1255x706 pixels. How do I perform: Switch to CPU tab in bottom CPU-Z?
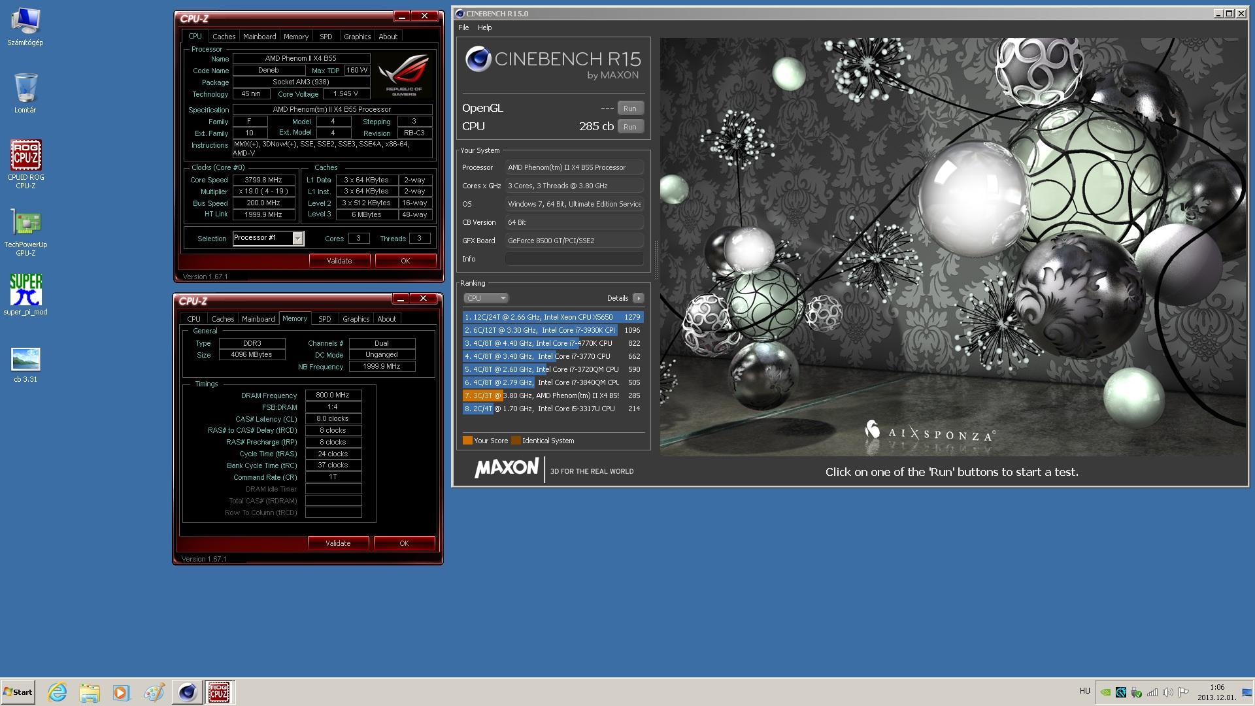click(x=194, y=319)
